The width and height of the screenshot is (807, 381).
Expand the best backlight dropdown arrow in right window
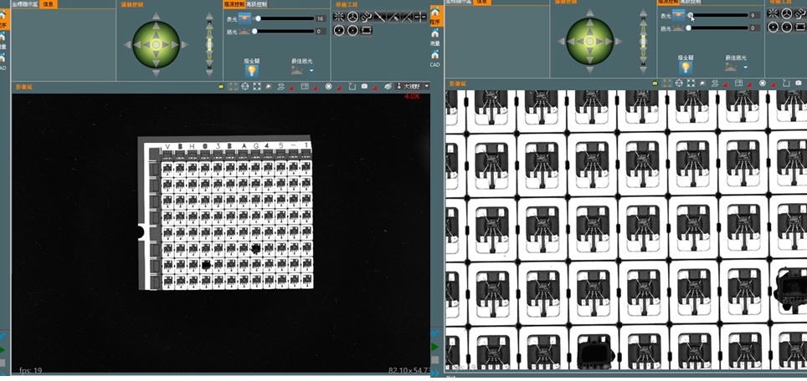tap(745, 68)
